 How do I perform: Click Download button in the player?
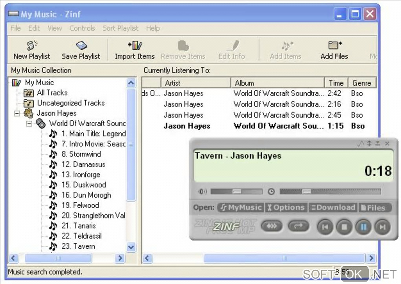pyautogui.click(x=333, y=207)
